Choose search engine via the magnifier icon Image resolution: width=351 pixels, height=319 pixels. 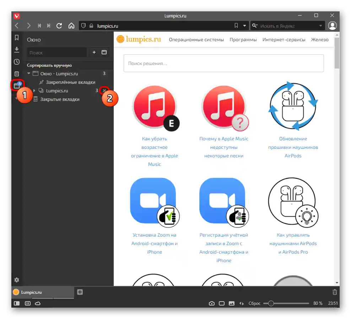point(255,26)
